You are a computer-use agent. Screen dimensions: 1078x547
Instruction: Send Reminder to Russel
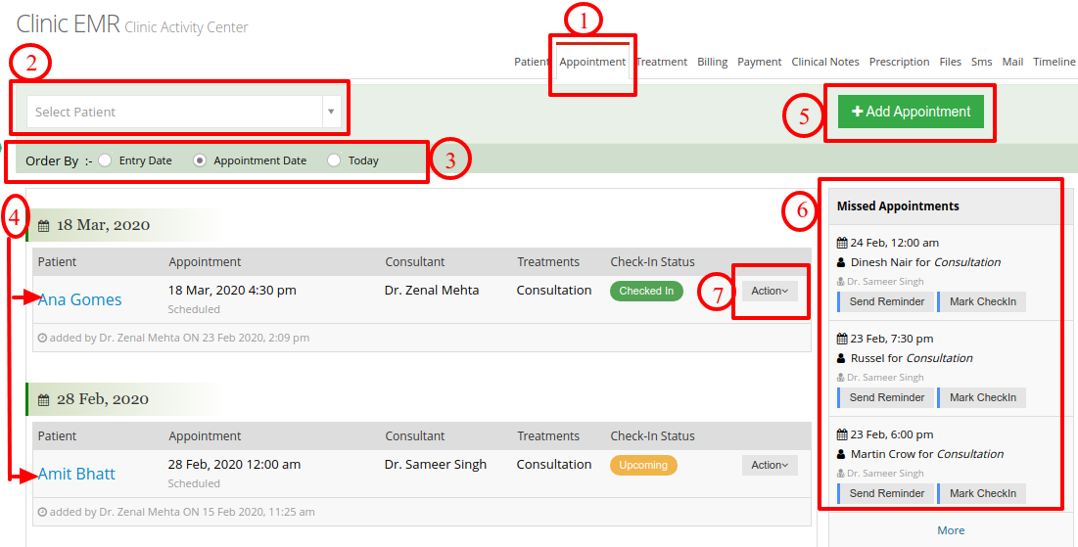(x=886, y=398)
